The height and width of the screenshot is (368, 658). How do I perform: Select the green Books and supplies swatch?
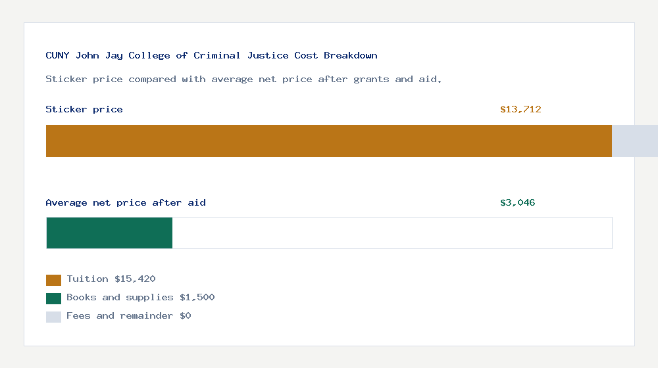click(x=53, y=298)
